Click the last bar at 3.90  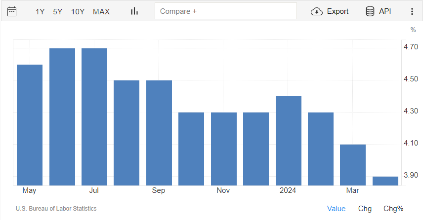(x=385, y=181)
